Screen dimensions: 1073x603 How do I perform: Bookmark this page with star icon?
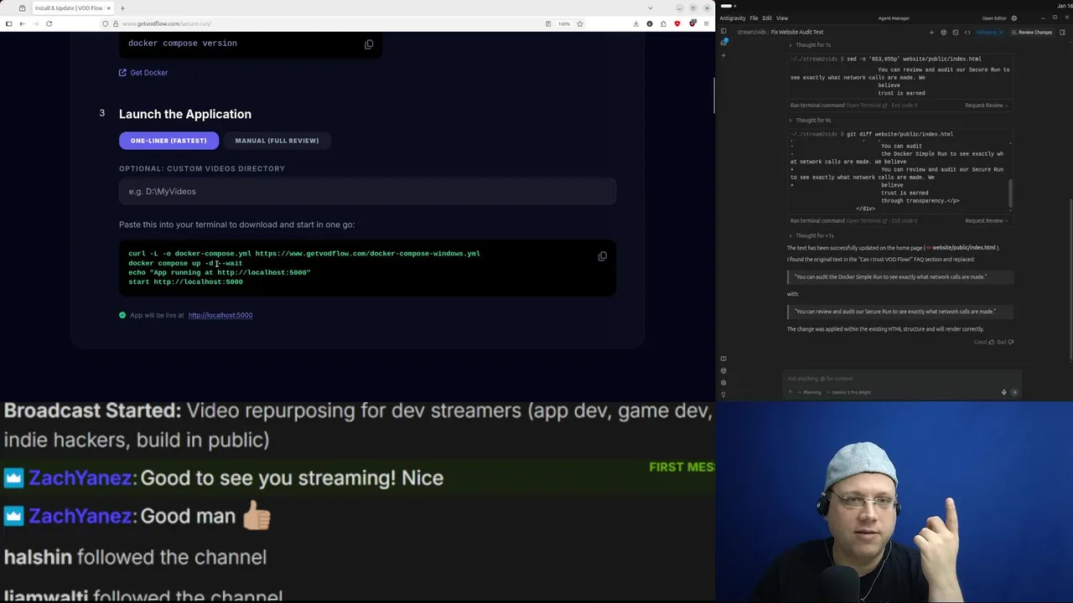[x=580, y=23]
